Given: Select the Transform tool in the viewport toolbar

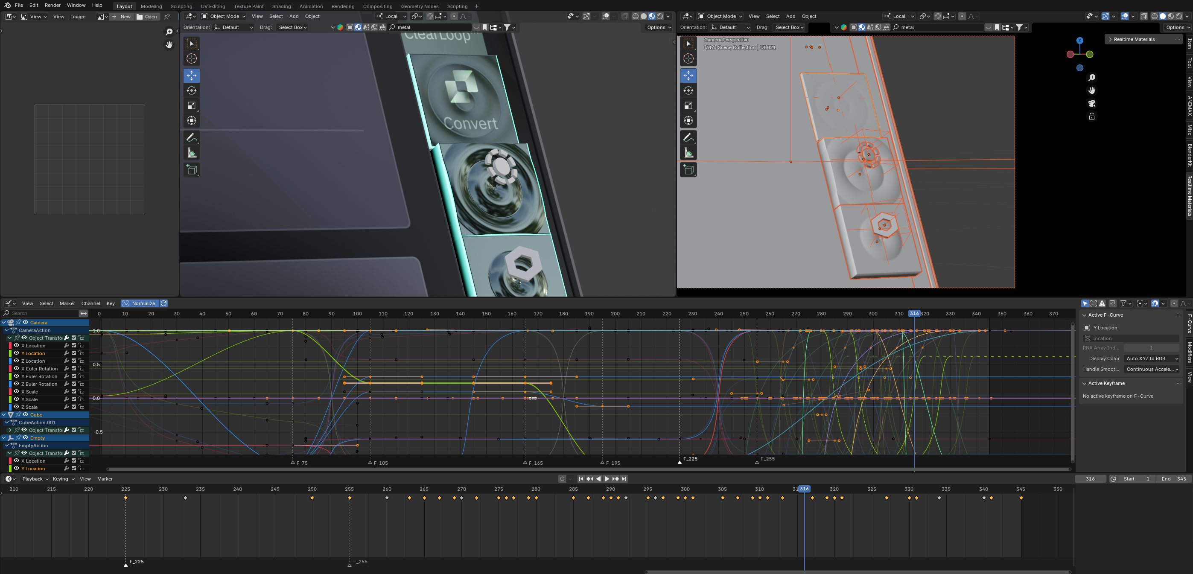Looking at the screenshot, I should pyautogui.click(x=191, y=120).
